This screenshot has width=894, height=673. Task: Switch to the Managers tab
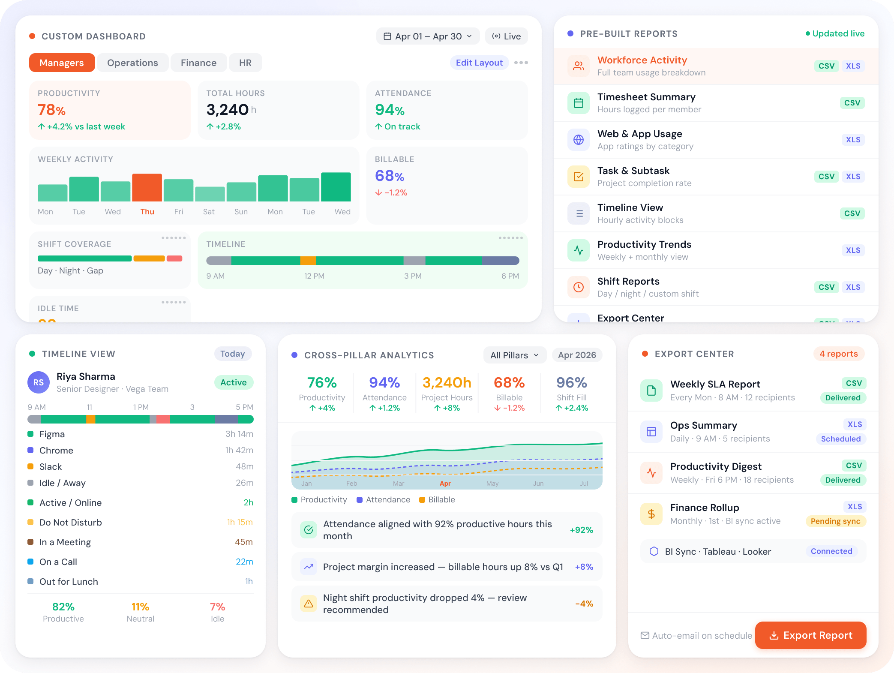pos(62,63)
